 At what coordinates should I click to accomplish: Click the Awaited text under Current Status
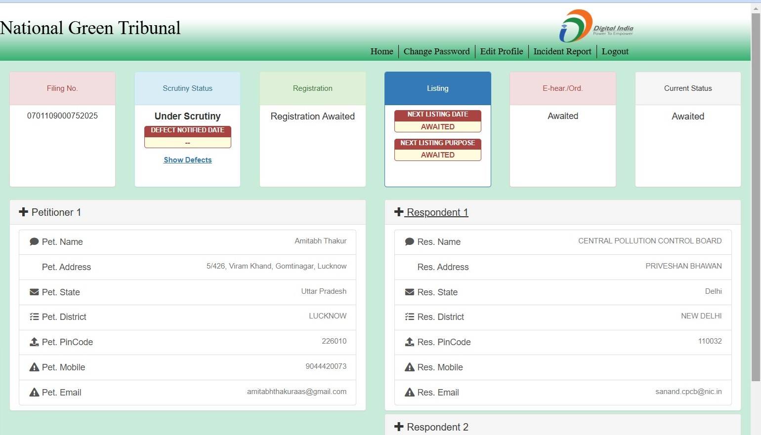coord(688,116)
